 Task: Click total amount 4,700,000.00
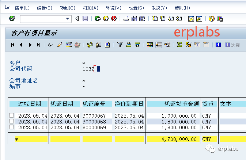(179, 139)
